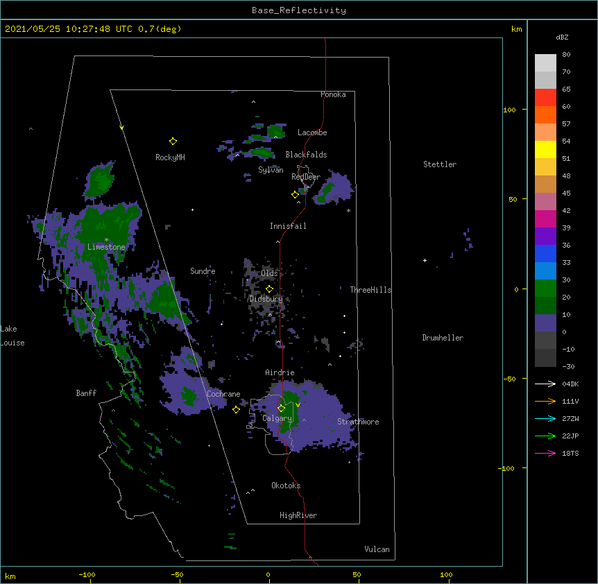Screen dimensions: 598x584
Task: Click the Ponoka town label
Action: (x=333, y=94)
